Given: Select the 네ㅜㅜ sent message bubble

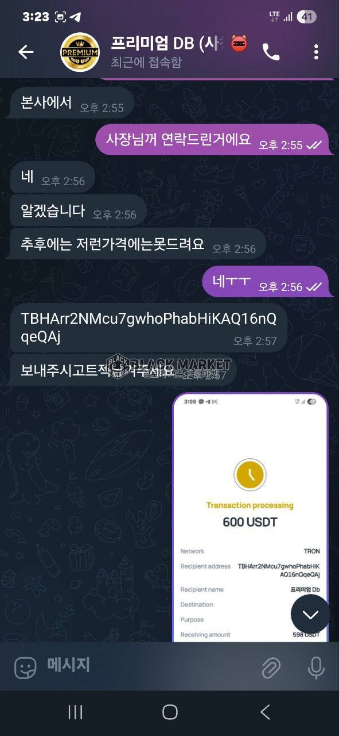Looking at the screenshot, I should tap(266, 282).
